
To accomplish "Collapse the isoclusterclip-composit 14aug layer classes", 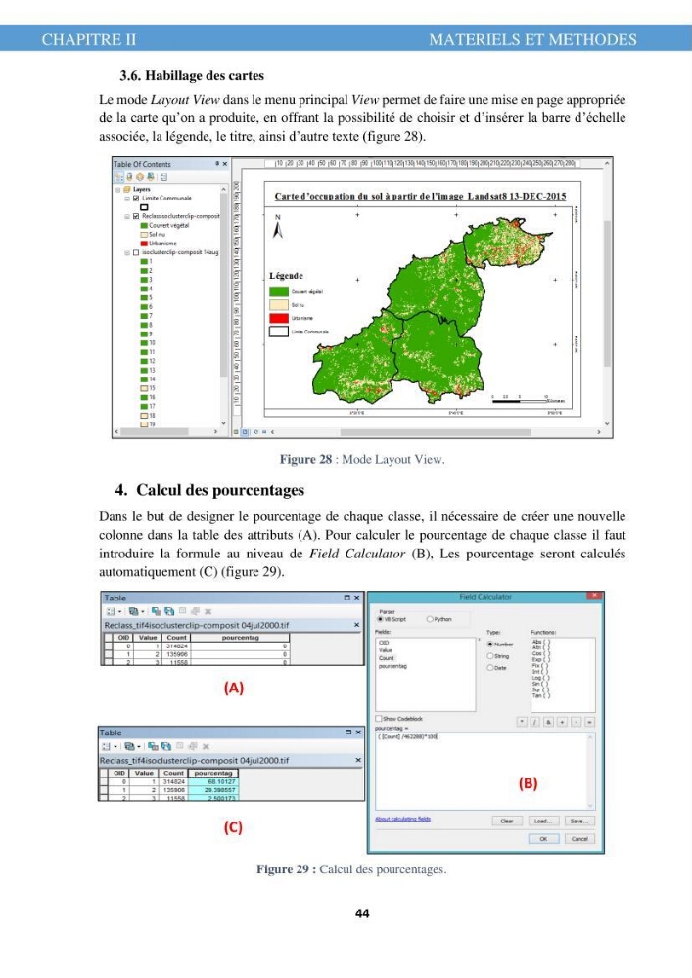I will 127,252.
